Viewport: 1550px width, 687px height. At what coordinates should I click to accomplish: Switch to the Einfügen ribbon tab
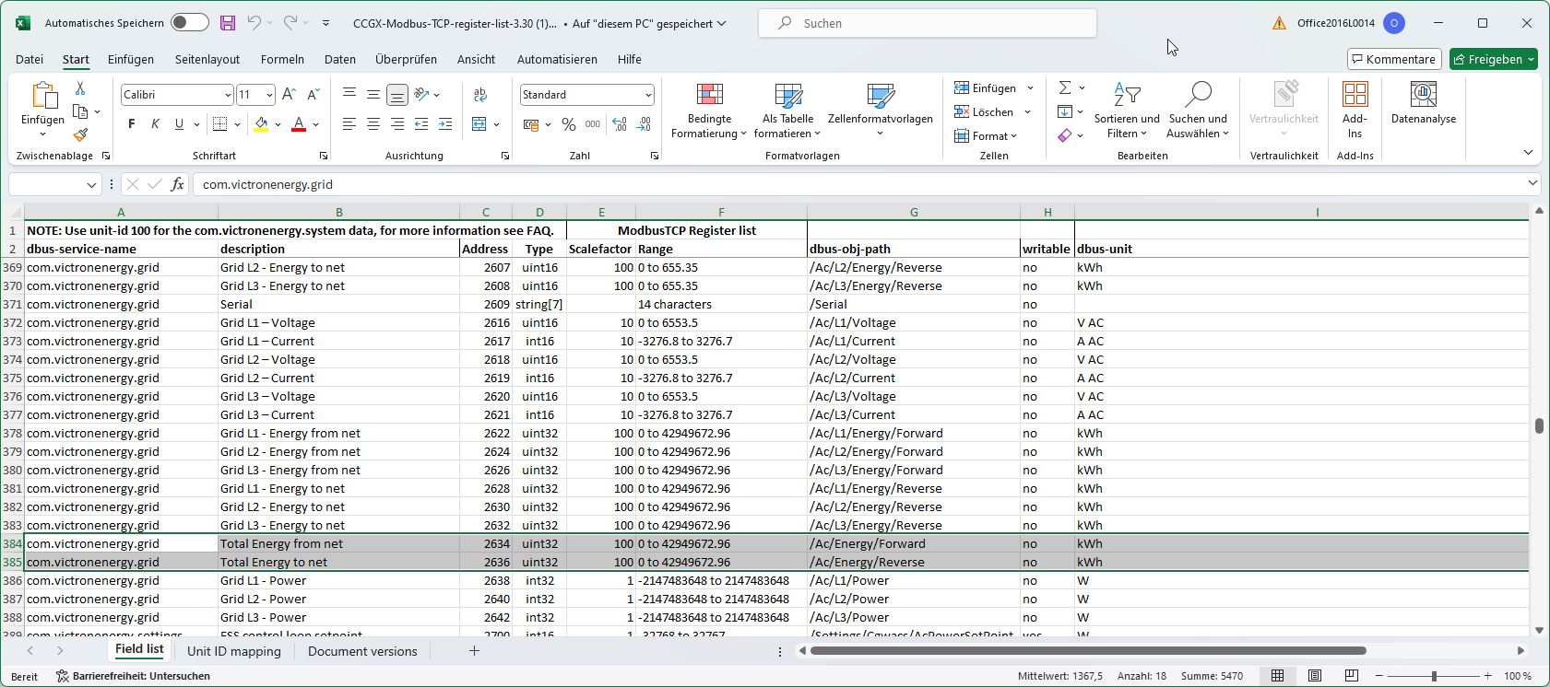pyautogui.click(x=131, y=59)
